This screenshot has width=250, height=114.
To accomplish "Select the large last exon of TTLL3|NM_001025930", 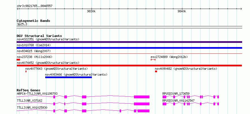I will coord(144,111).
